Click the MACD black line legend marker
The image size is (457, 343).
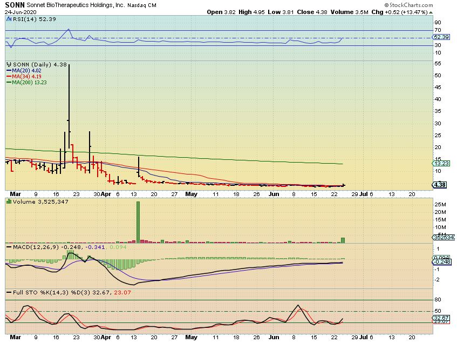tap(8, 247)
